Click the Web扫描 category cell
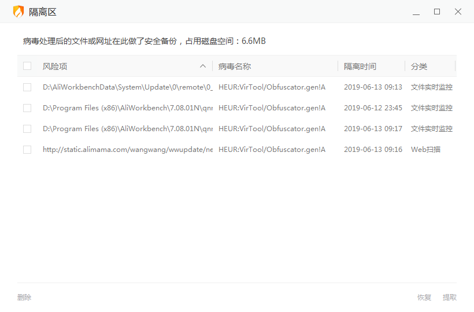The image size is (474, 312). point(425,150)
